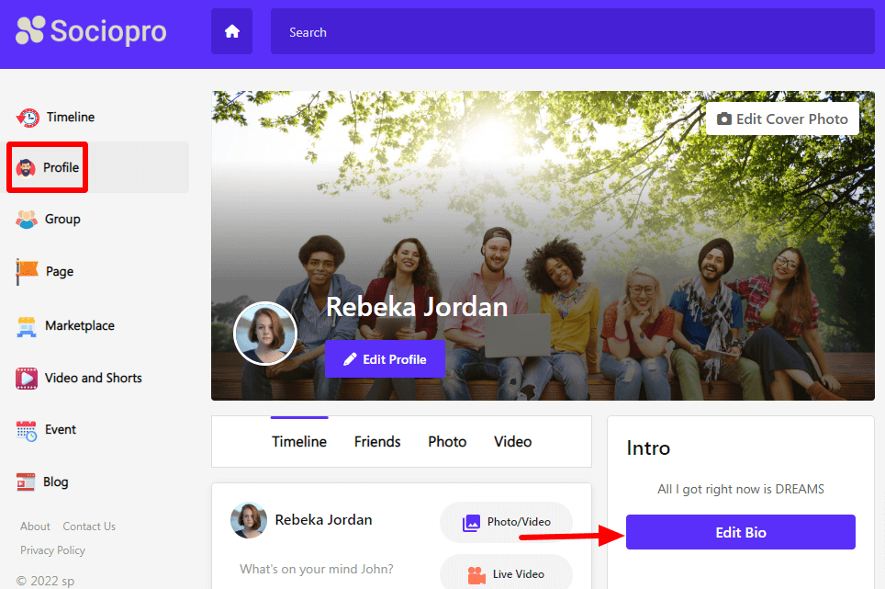Select Profile in the left sidebar
The height and width of the screenshot is (589, 885).
(61, 167)
